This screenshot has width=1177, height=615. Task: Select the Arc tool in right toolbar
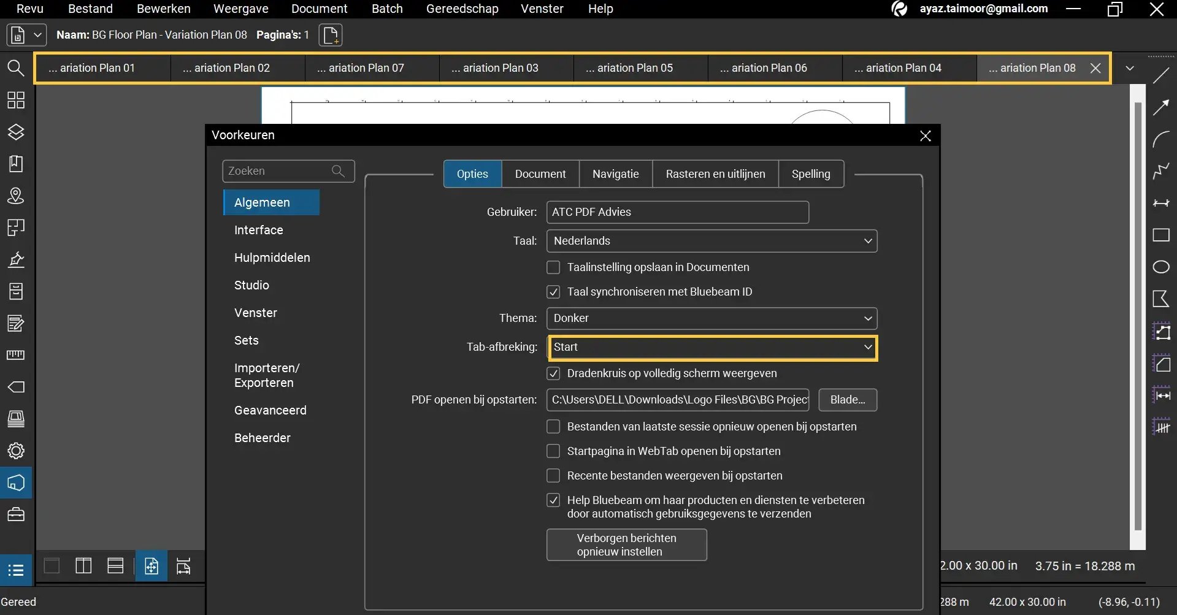1161,139
